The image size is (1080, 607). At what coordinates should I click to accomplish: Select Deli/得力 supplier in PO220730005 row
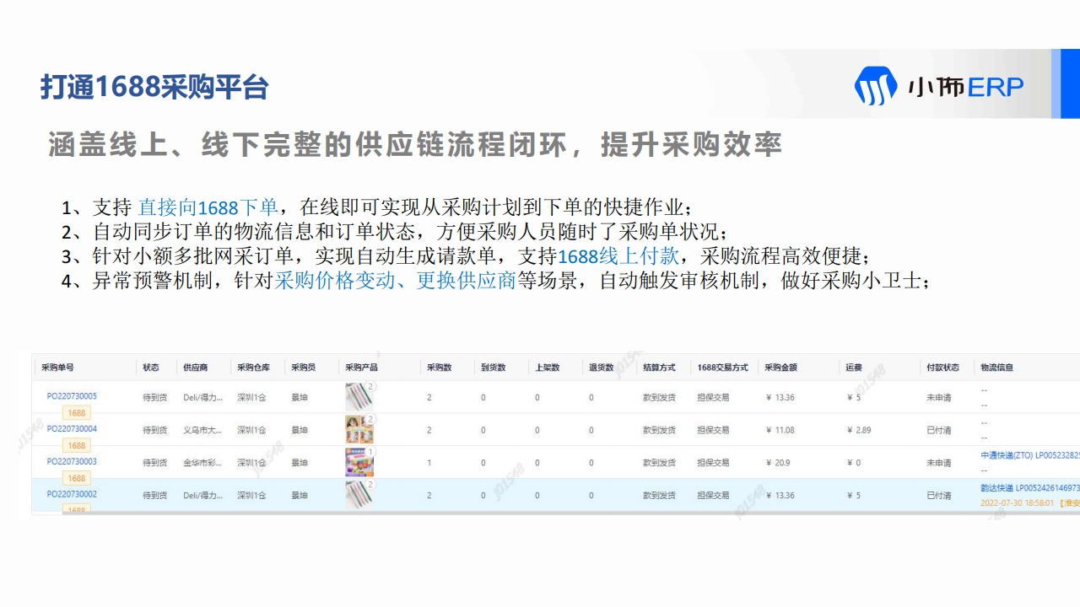coord(202,397)
